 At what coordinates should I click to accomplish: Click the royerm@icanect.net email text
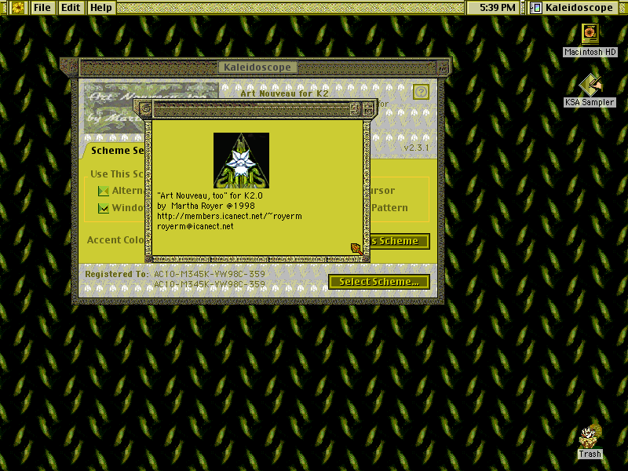click(x=195, y=226)
